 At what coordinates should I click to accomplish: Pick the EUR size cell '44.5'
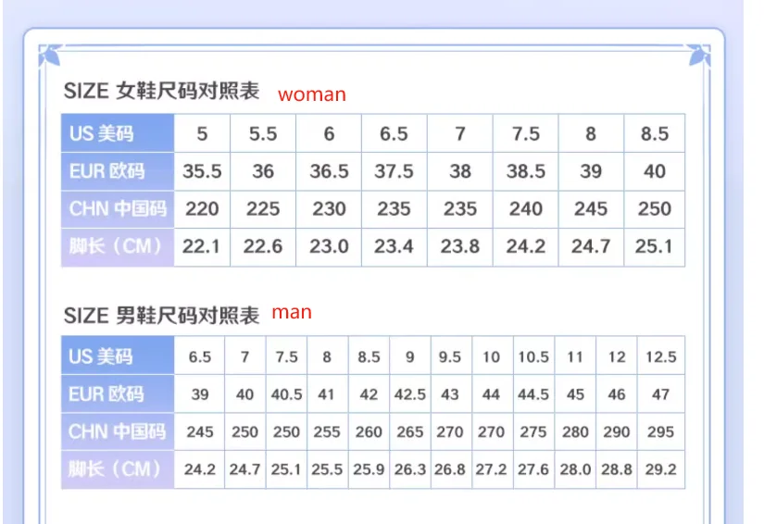pos(533,394)
